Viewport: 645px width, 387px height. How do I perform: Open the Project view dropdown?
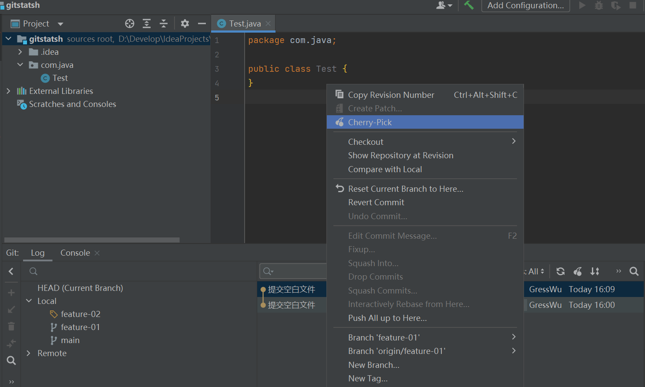pos(60,24)
